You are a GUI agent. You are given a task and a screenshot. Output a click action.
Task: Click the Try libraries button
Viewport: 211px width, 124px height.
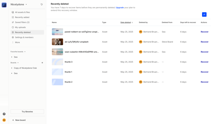27,112
